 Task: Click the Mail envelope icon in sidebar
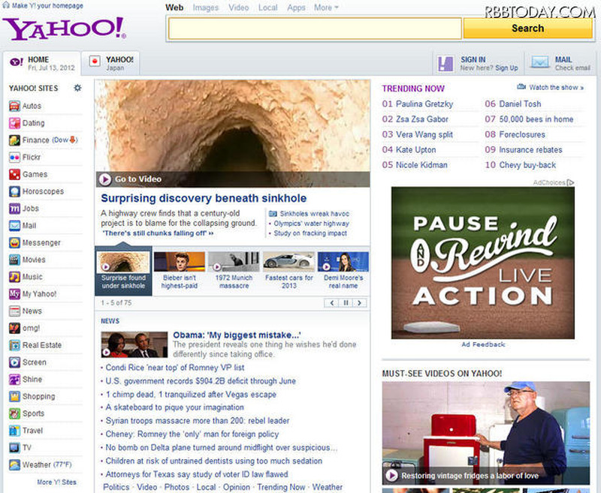coord(14,226)
